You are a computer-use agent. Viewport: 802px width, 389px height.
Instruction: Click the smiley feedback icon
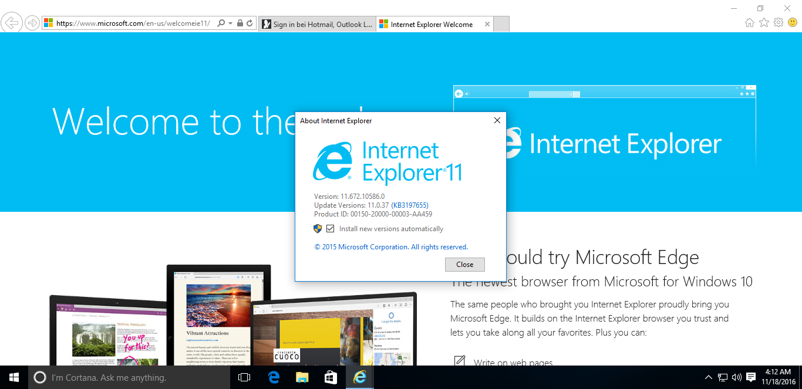(793, 23)
